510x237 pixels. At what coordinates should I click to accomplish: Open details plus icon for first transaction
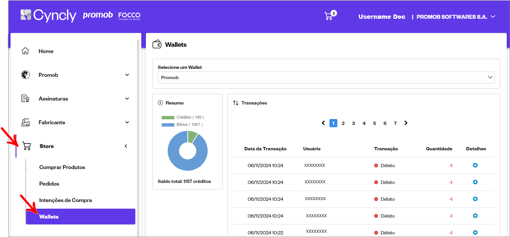(x=475, y=165)
